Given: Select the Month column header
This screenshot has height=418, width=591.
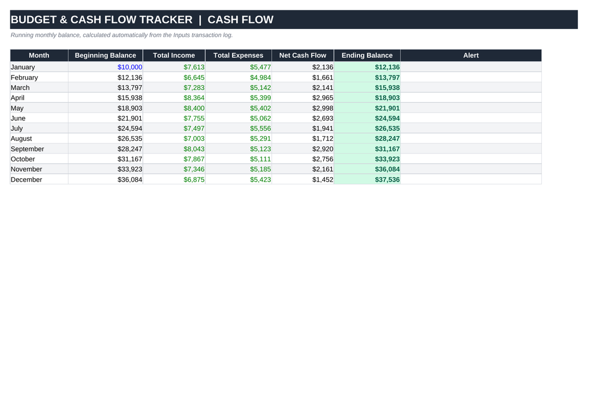Looking at the screenshot, I should point(39,55).
